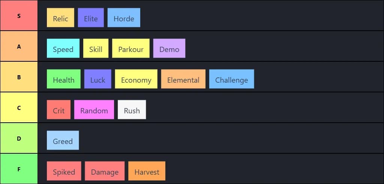Select the Damage tile
Viewport: 384px width, 184px height.
pyautogui.click(x=105, y=171)
